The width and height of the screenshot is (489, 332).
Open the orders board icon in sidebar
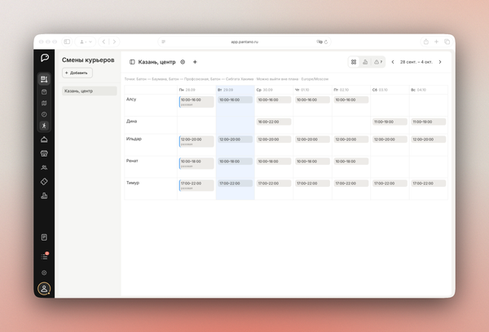[x=44, y=79]
